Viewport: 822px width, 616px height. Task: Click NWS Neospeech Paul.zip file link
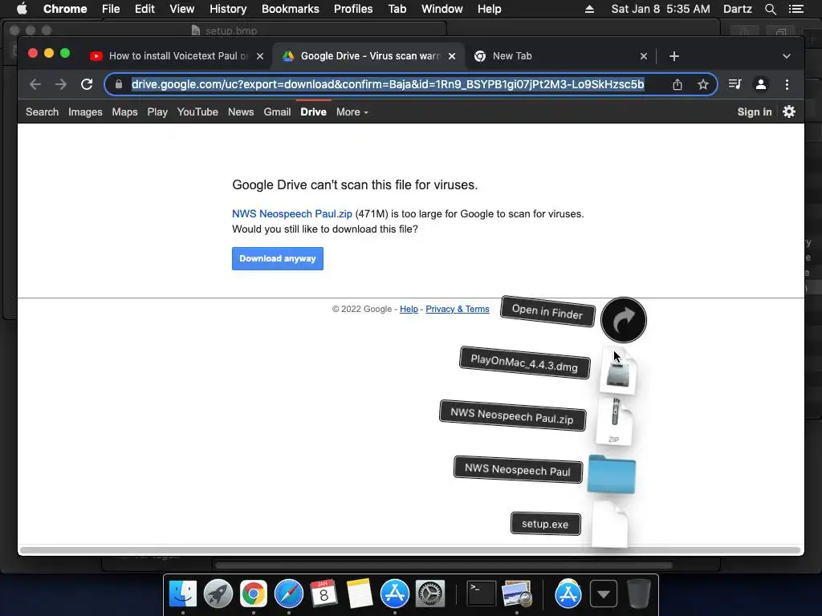click(x=292, y=213)
